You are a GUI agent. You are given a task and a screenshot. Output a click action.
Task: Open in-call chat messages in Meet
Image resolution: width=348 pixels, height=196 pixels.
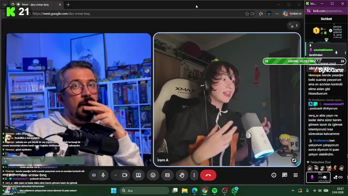(x=285, y=175)
